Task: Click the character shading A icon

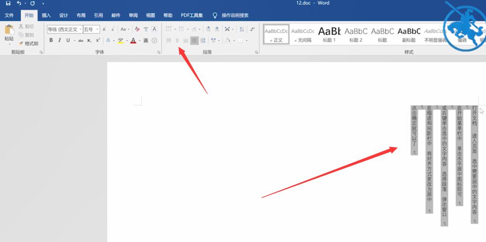Action: [146, 40]
